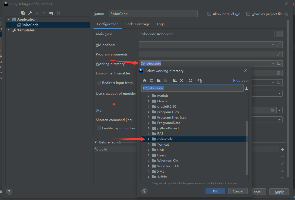The image size is (295, 200).
Task: Select the WindTerm 1.0 folder
Action: tap(168, 166)
